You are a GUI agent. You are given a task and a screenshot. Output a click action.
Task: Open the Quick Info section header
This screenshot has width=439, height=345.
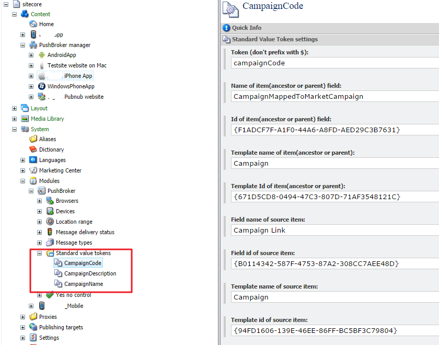[x=247, y=28]
